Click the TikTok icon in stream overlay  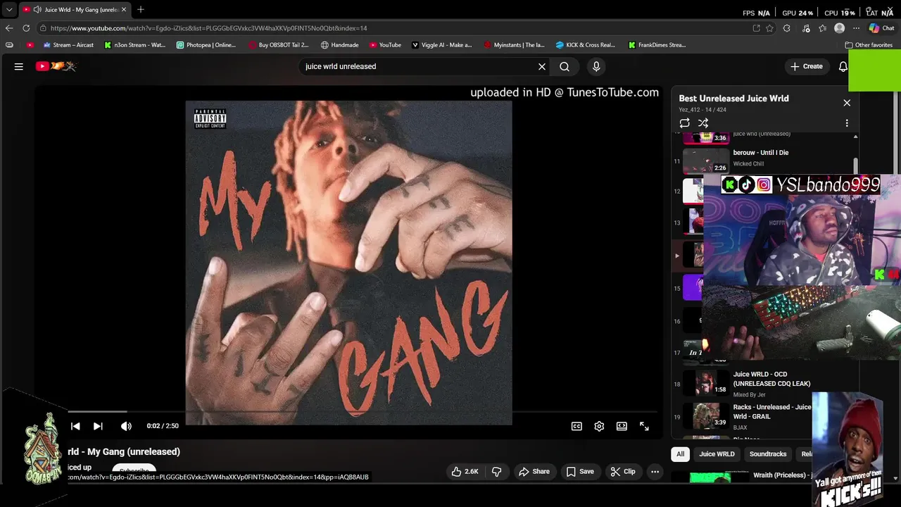746,185
